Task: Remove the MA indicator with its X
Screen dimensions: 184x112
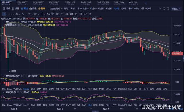Action: pyautogui.click(x=18, y=22)
